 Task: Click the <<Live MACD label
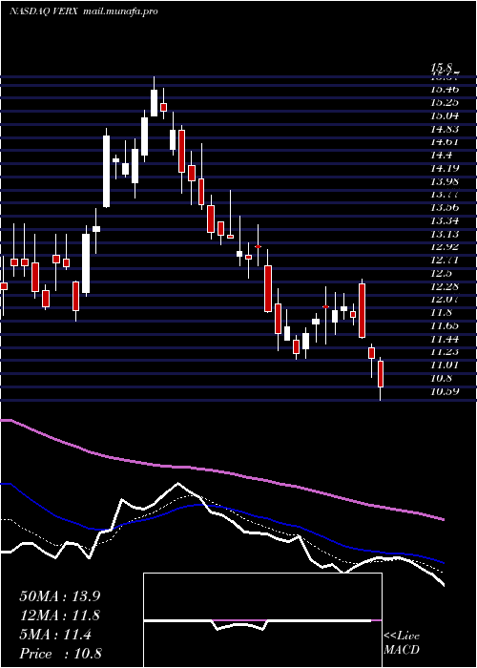[402, 643]
